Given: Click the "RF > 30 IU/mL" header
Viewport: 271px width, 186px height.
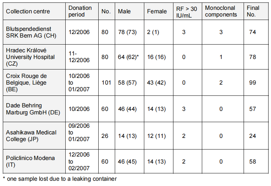Looking at the screenshot, I should (x=185, y=11).
